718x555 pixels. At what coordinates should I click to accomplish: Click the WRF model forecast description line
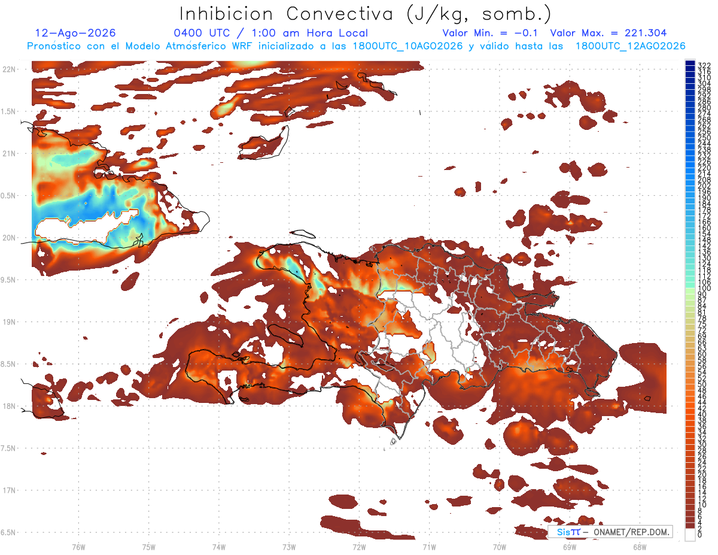[356, 46]
